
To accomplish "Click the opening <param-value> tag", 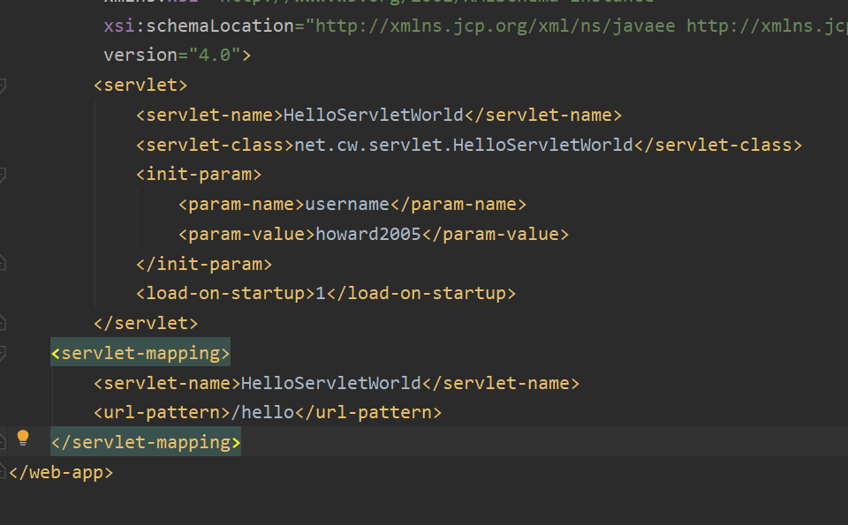I will tap(246, 234).
